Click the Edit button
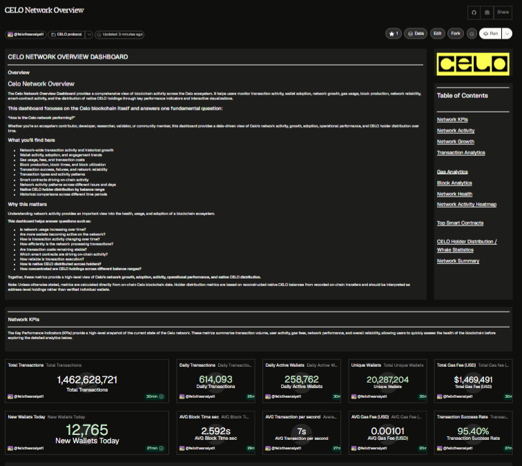Viewport: 522px width, 466px height. point(438,34)
